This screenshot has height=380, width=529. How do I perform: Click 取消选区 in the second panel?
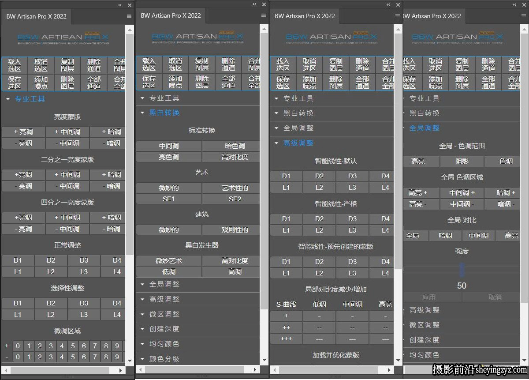tap(175, 64)
